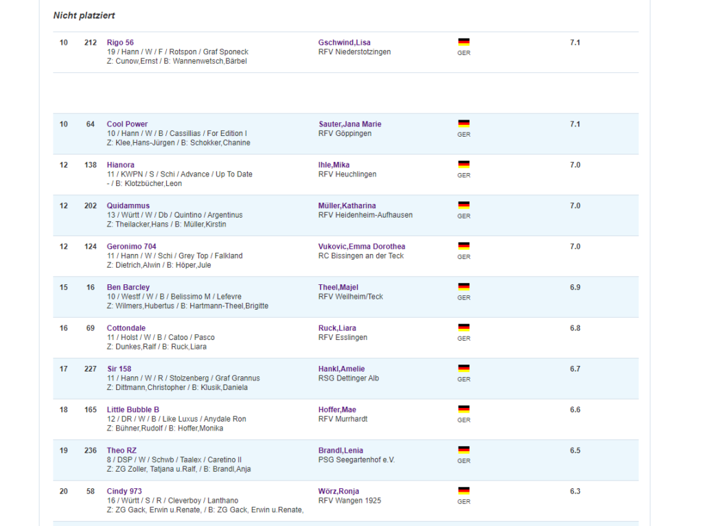Image resolution: width=703 pixels, height=526 pixels.
Task: Click German flag in Rigo 56 row
Action: click(463, 42)
